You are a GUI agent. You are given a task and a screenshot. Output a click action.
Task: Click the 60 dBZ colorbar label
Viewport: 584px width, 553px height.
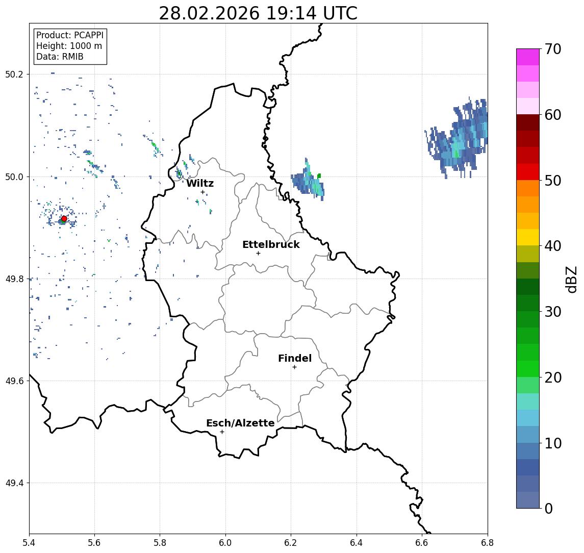point(553,115)
